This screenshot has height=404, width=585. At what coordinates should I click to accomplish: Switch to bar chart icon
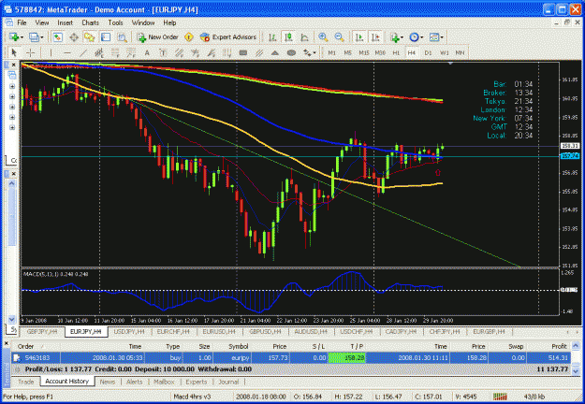[x=272, y=37]
